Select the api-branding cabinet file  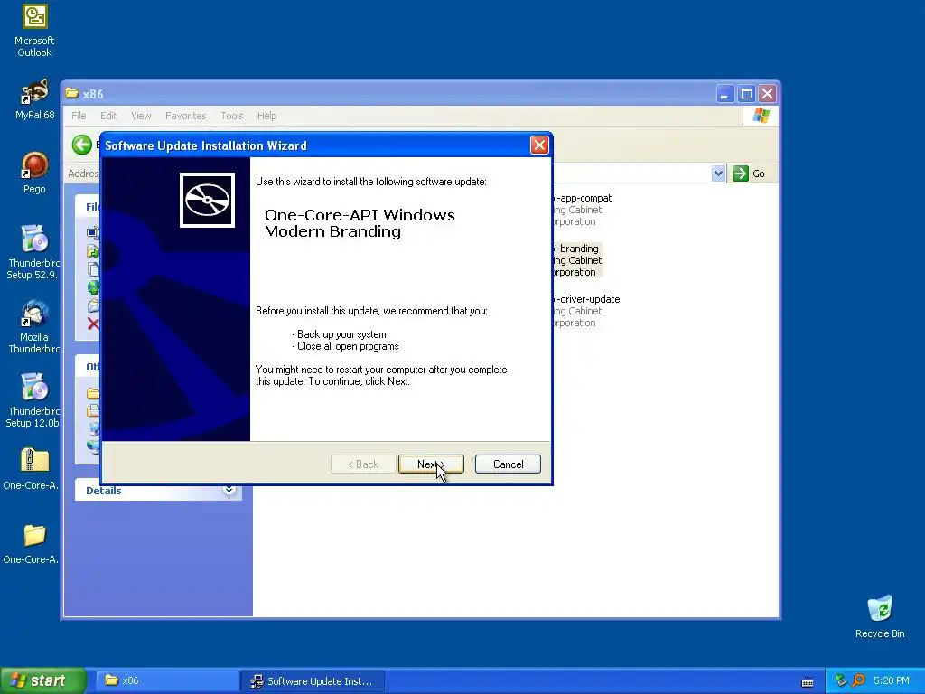click(576, 260)
